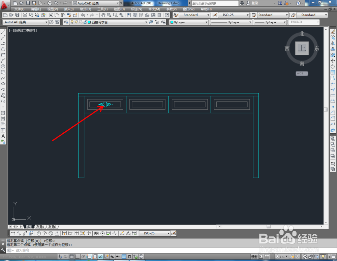Image resolution: width=337 pixels, height=261 pixels.
Task: Toggle Ortho Mode in status bar
Action: [78, 257]
